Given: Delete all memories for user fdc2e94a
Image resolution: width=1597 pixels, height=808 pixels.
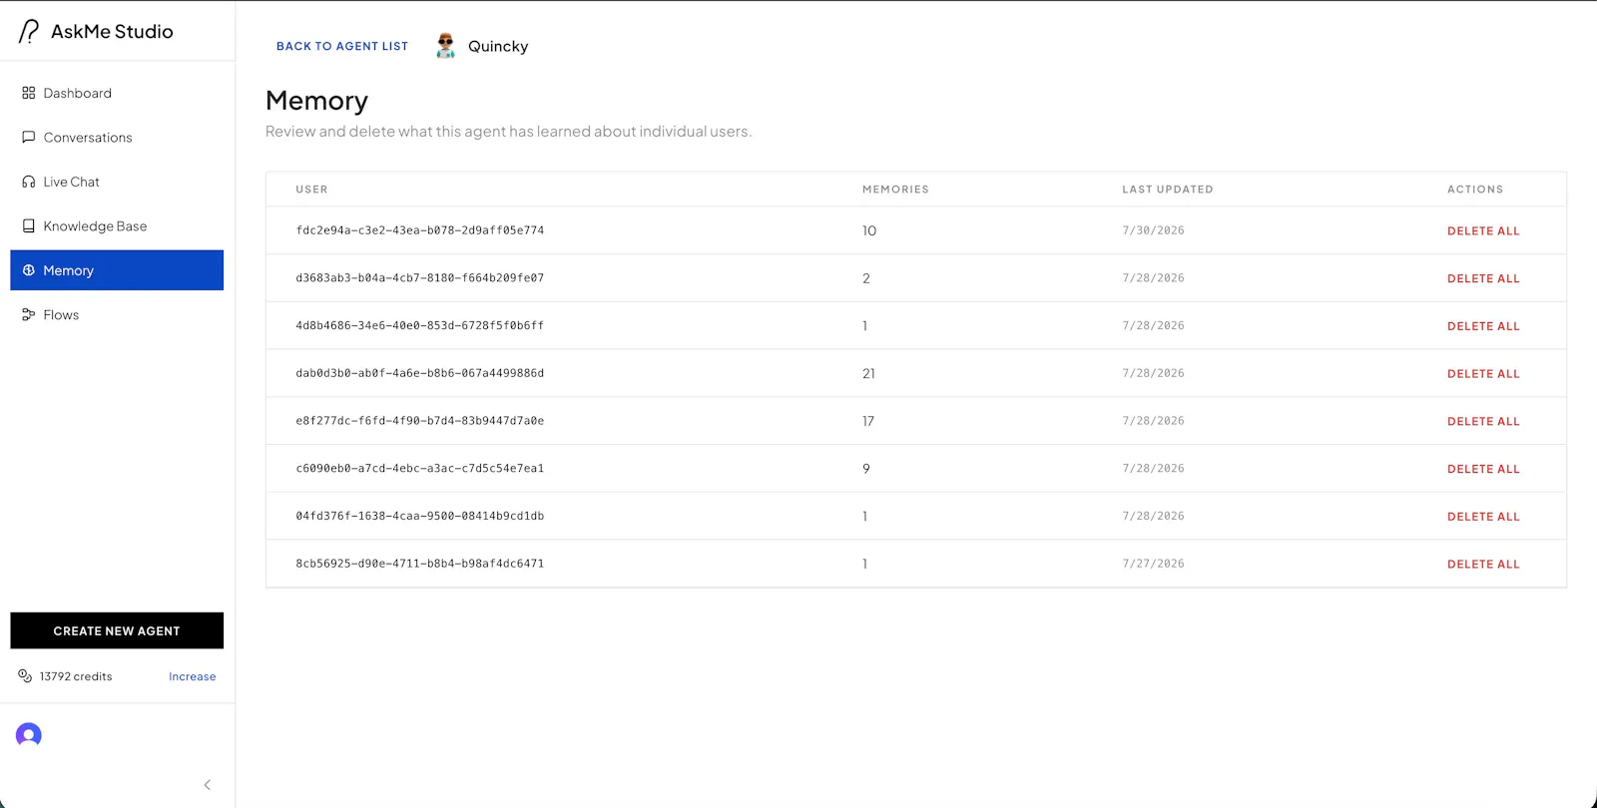Looking at the screenshot, I should [x=1483, y=231].
